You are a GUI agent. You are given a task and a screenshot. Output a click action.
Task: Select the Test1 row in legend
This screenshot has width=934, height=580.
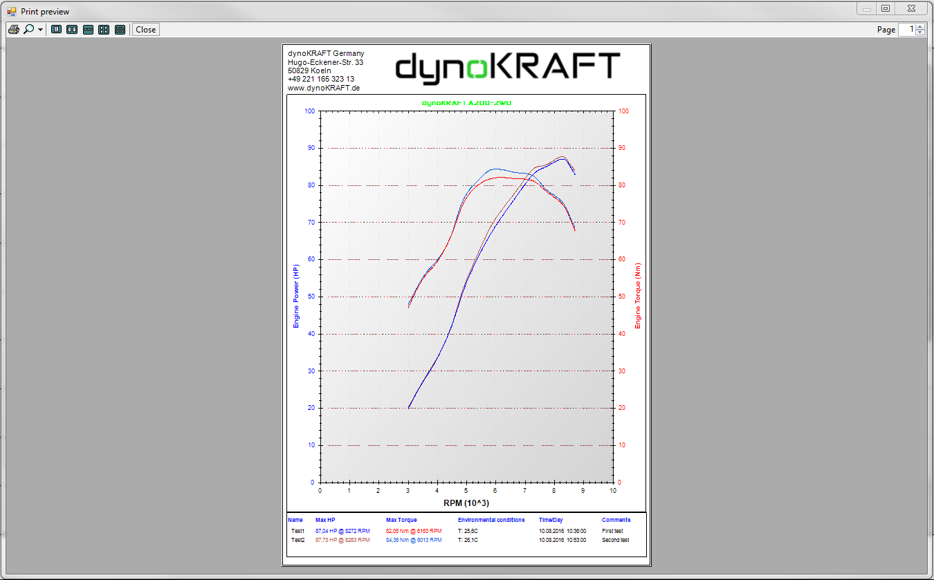pyautogui.click(x=467, y=531)
